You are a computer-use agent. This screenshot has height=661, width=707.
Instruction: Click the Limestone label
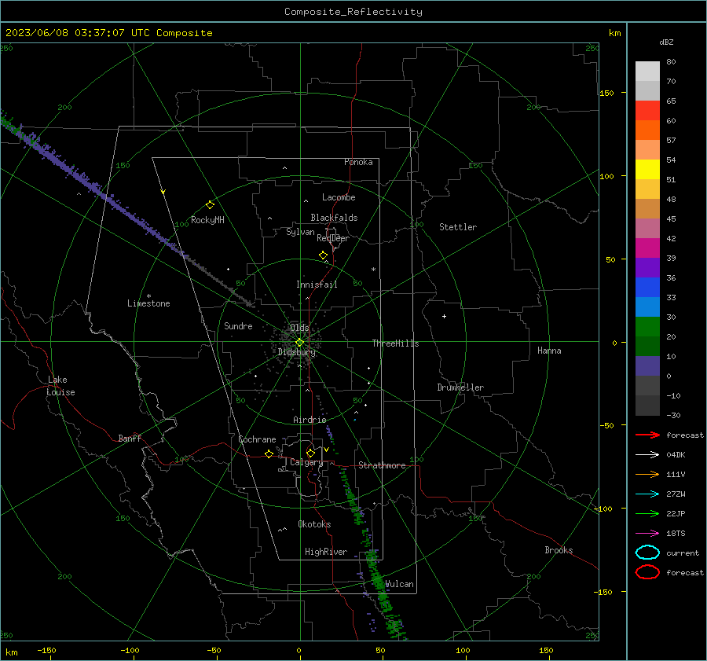(x=148, y=303)
